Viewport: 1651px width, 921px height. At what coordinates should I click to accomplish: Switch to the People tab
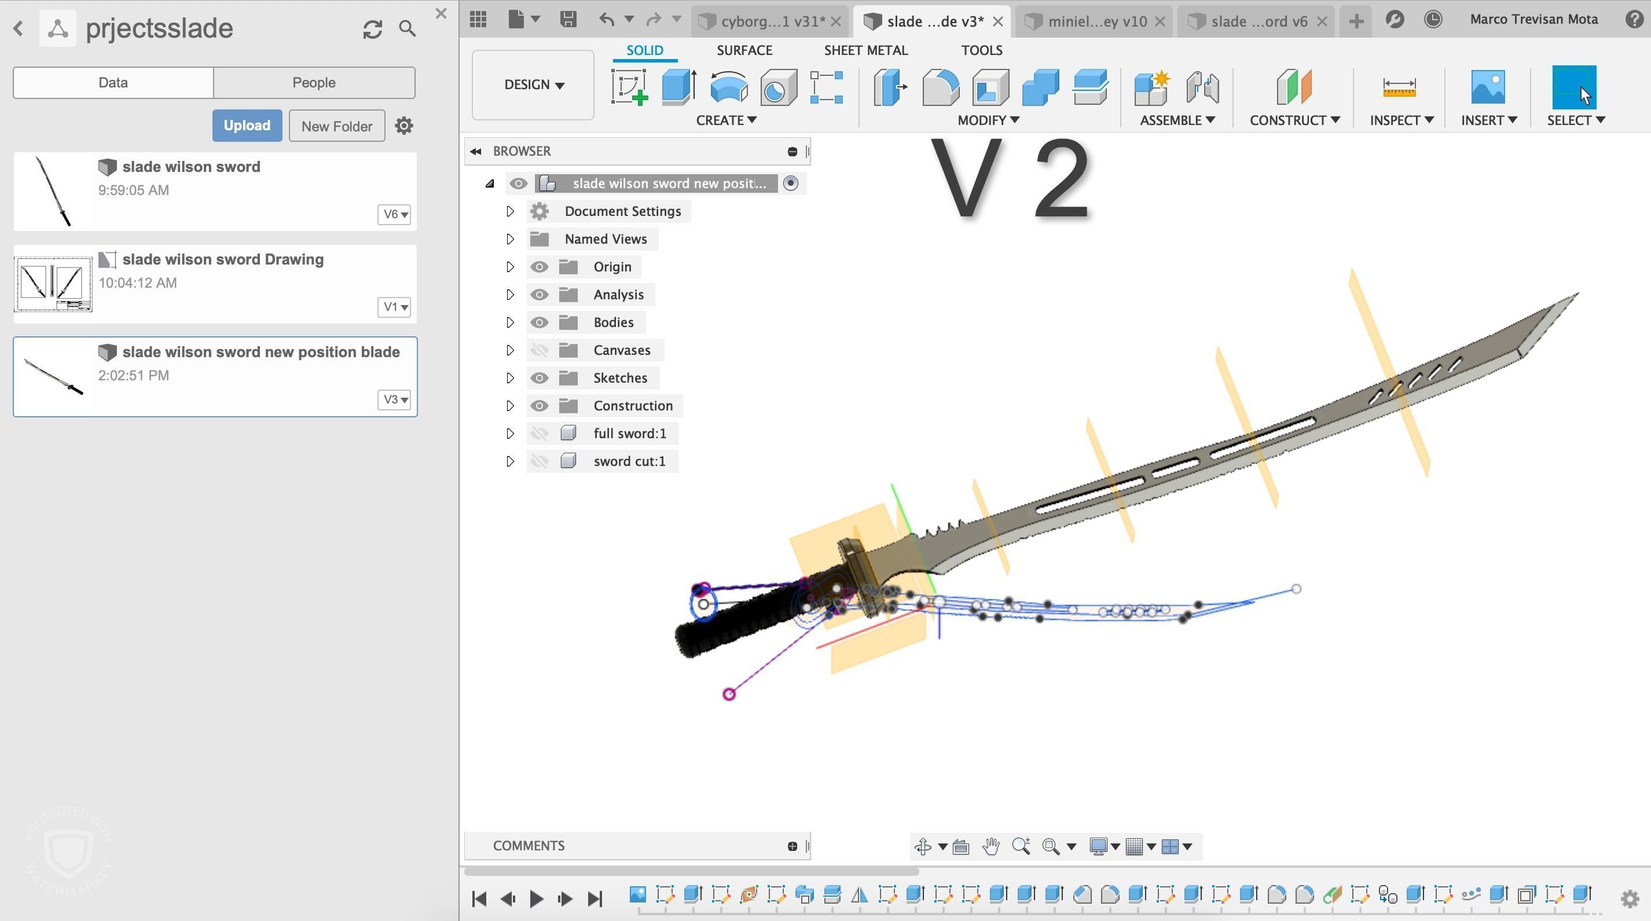pyautogui.click(x=314, y=82)
